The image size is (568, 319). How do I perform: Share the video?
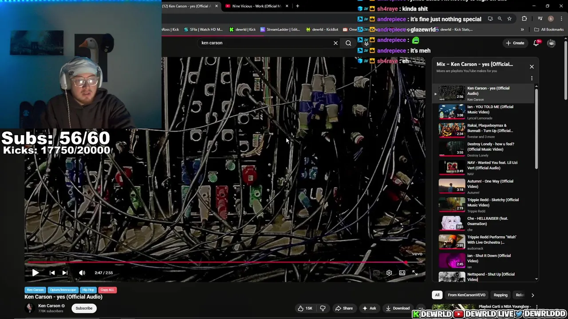click(344, 308)
